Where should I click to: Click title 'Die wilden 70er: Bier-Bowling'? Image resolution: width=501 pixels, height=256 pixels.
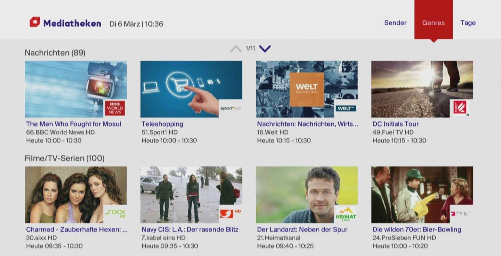tap(417, 230)
